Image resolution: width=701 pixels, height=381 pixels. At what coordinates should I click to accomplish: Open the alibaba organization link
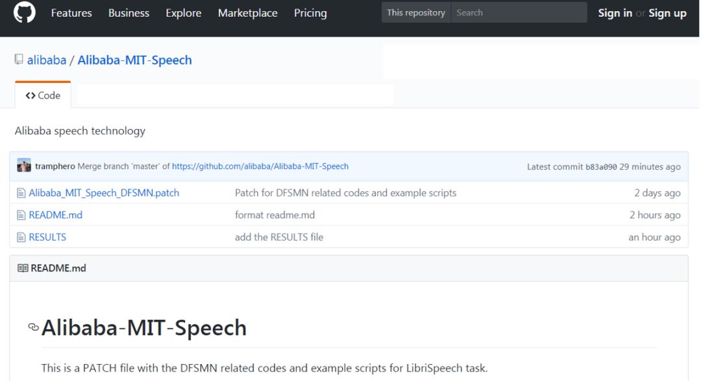47,60
